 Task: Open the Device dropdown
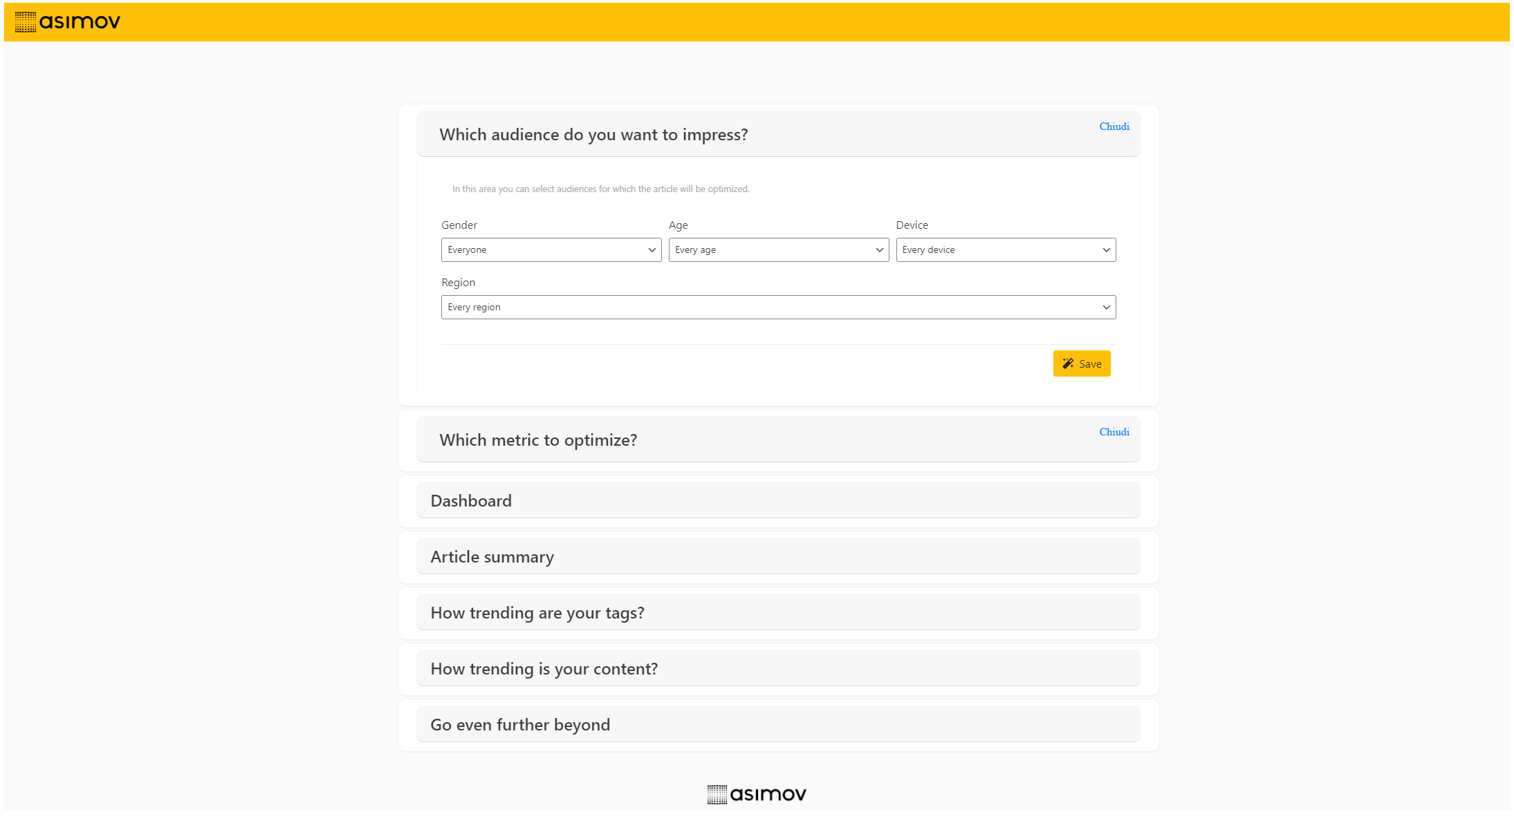click(x=1006, y=250)
